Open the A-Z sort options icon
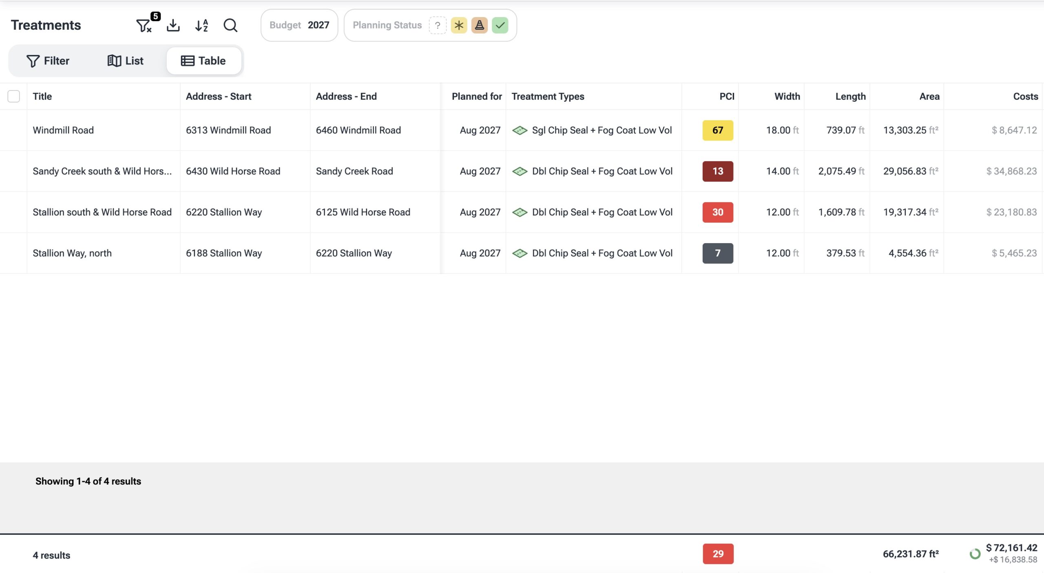The width and height of the screenshot is (1044, 573). pos(202,25)
